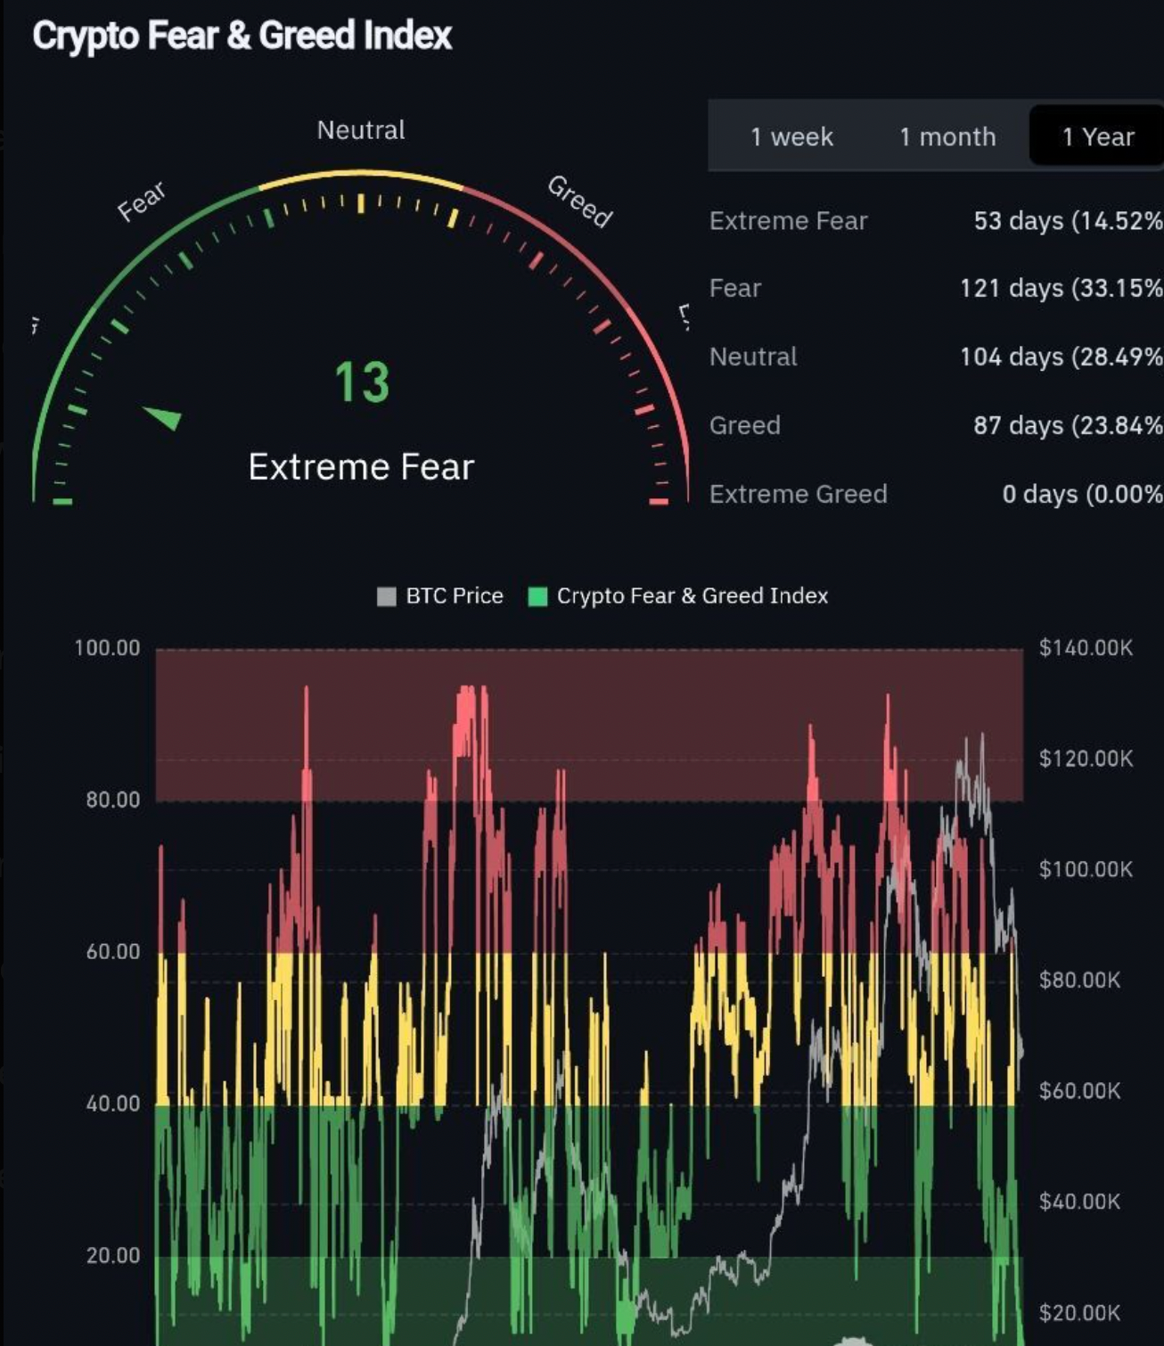Switch to the 1 week tab
The width and height of the screenshot is (1164, 1346).
[x=791, y=136]
